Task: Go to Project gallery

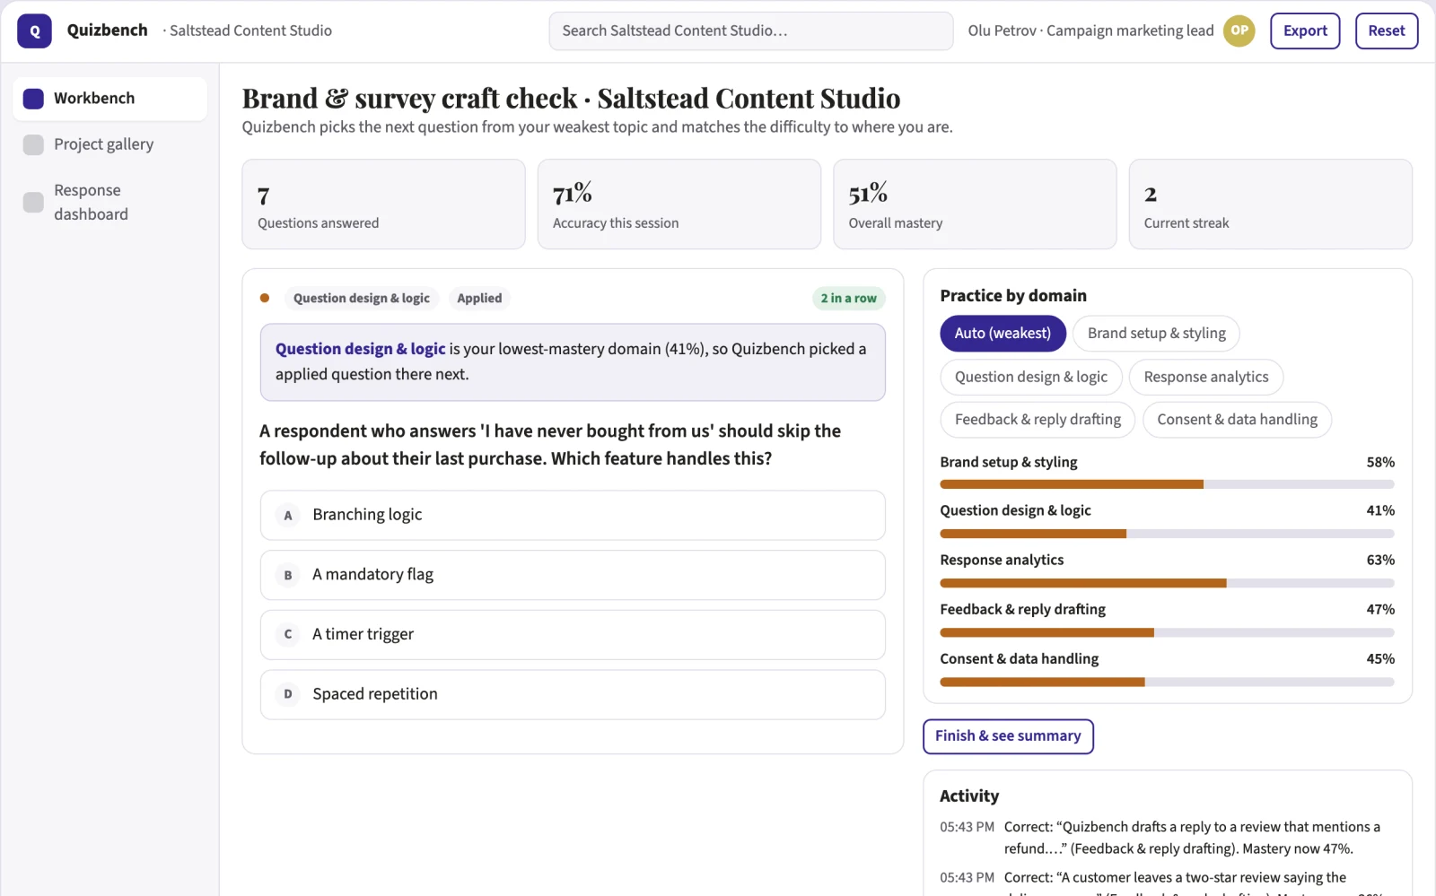Action: pos(109,144)
